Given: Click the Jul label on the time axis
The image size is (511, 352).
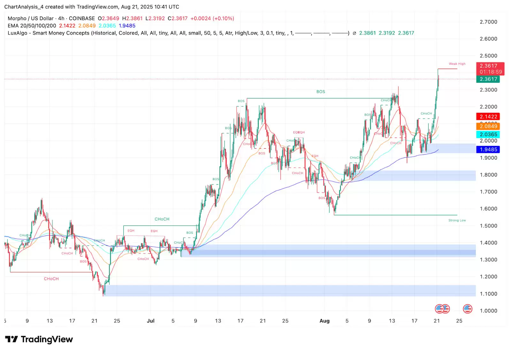Looking at the screenshot, I should [150, 321].
